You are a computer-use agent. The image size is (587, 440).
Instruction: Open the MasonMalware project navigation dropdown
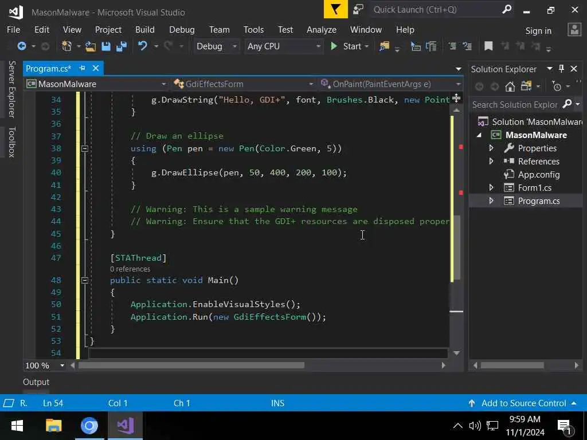96,84
